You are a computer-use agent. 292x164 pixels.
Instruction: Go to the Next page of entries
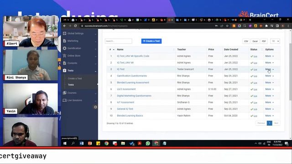point(276,123)
